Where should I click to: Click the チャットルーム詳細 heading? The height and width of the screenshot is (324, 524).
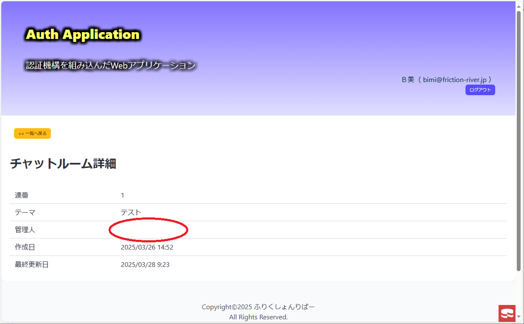click(x=63, y=164)
